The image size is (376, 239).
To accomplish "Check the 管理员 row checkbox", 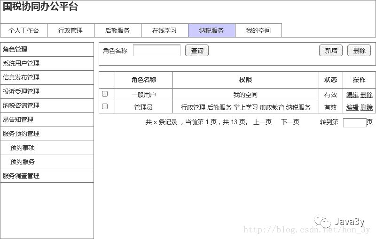I will coord(105,106).
